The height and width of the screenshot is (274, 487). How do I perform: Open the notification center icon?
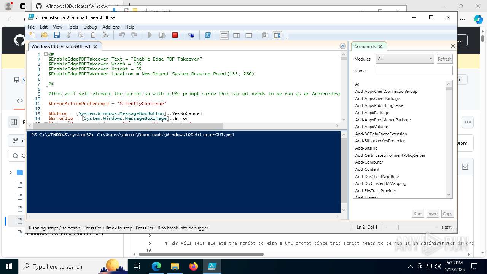click(x=474, y=266)
